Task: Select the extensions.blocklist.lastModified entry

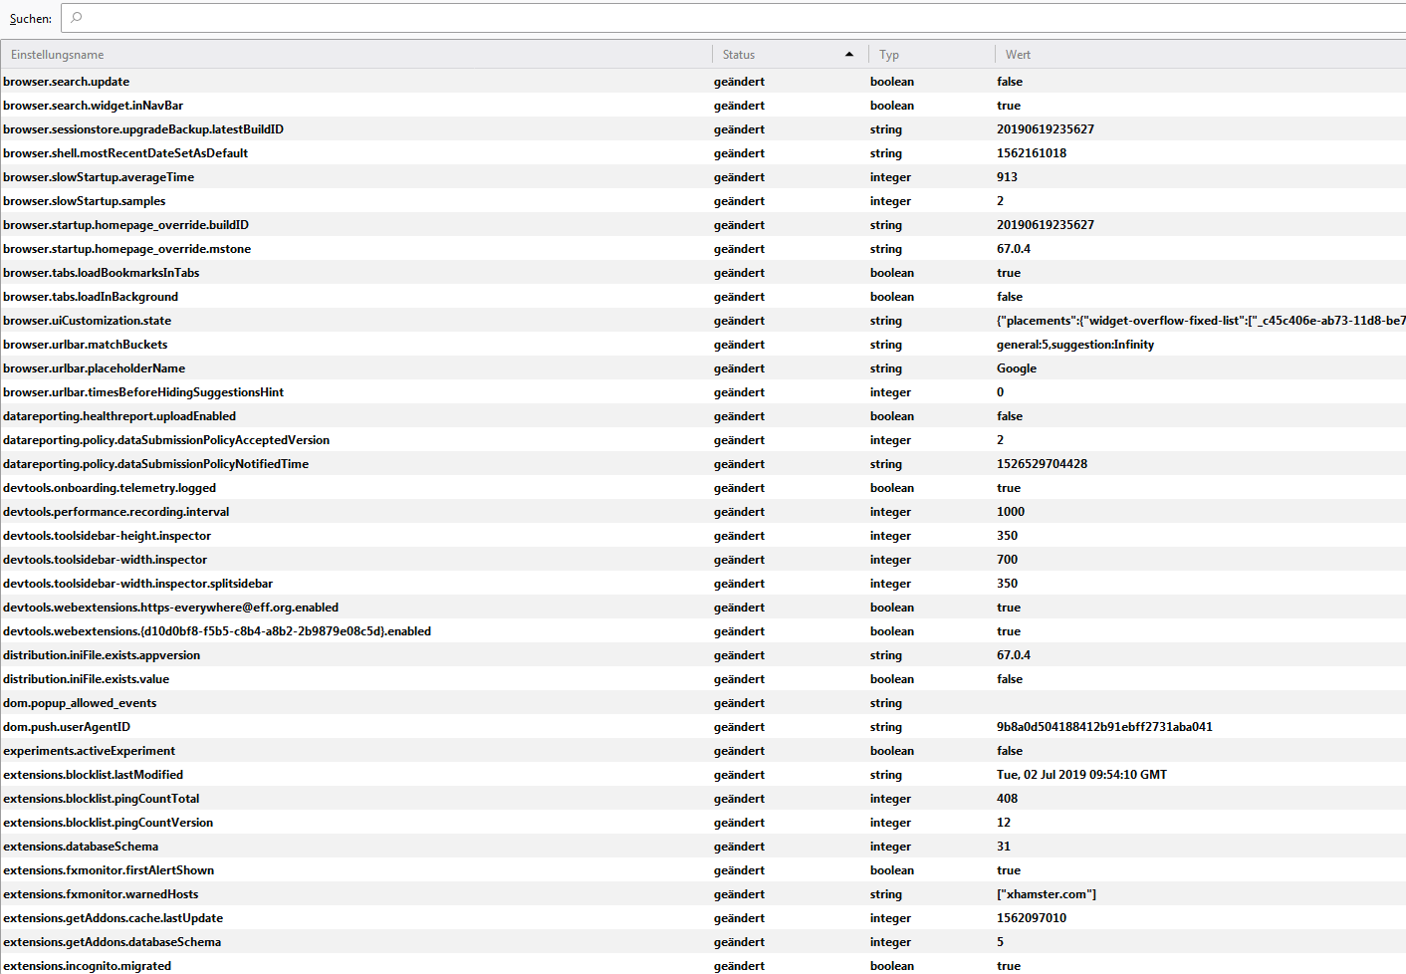Action: 94,775
